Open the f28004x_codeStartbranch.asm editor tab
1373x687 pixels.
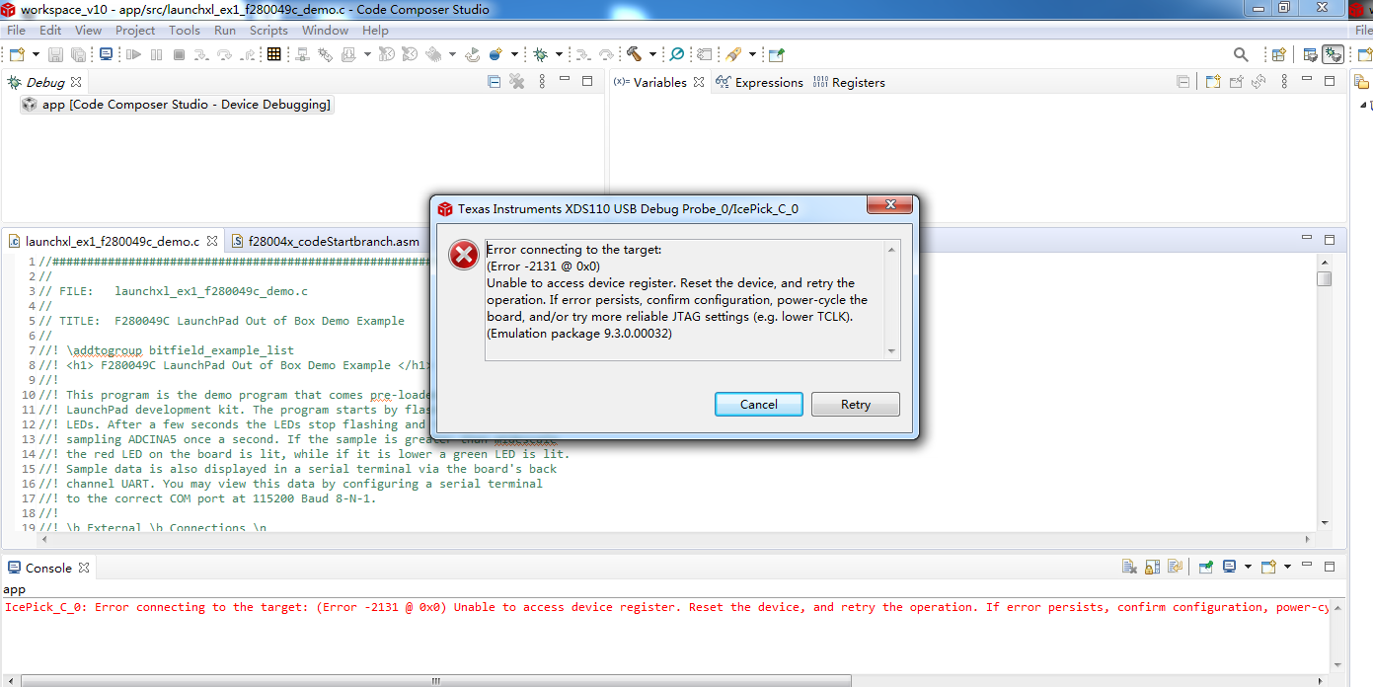pyautogui.click(x=326, y=241)
